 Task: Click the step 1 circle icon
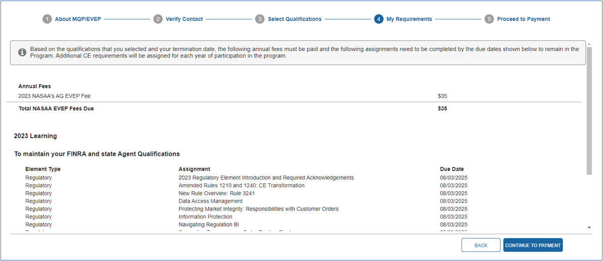point(47,19)
